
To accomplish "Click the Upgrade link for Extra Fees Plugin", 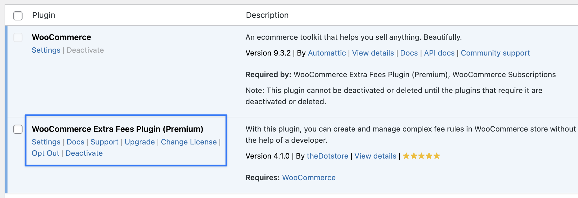I will pyautogui.click(x=140, y=142).
